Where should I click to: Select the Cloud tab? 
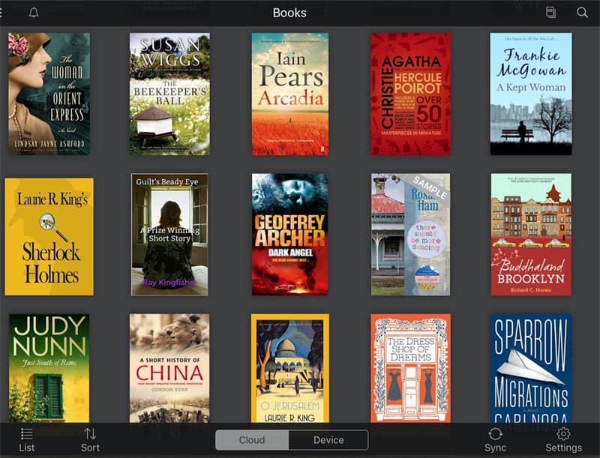coord(252,440)
